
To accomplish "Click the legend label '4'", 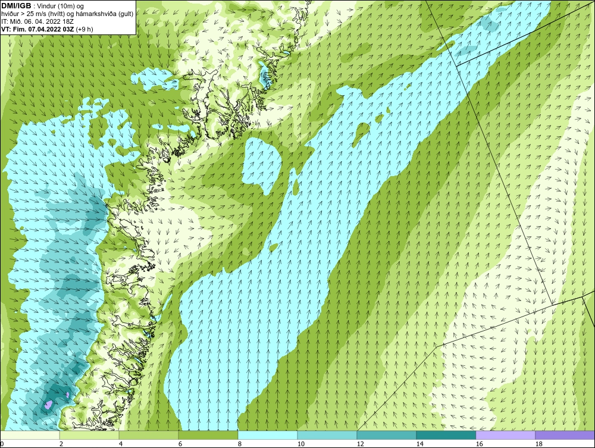I will click(121, 444).
